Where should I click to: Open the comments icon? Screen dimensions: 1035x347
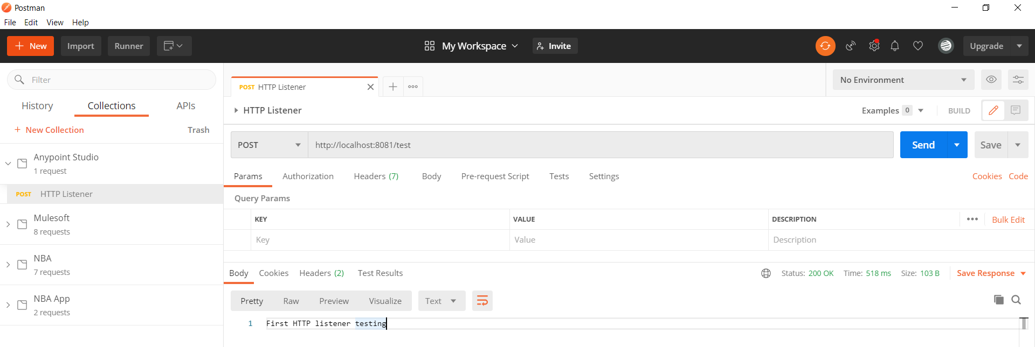[1016, 110]
